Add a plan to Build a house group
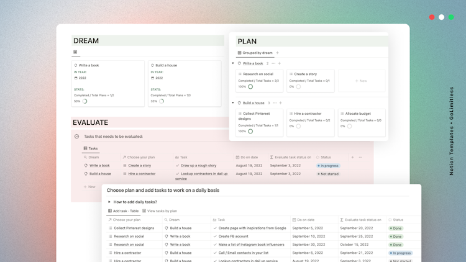Image resolution: width=466 pixels, height=262 pixels. tap(281, 103)
